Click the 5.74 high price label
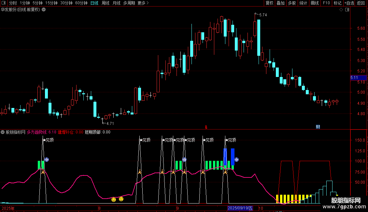The width and height of the screenshot is (368, 212). pos(263,15)
